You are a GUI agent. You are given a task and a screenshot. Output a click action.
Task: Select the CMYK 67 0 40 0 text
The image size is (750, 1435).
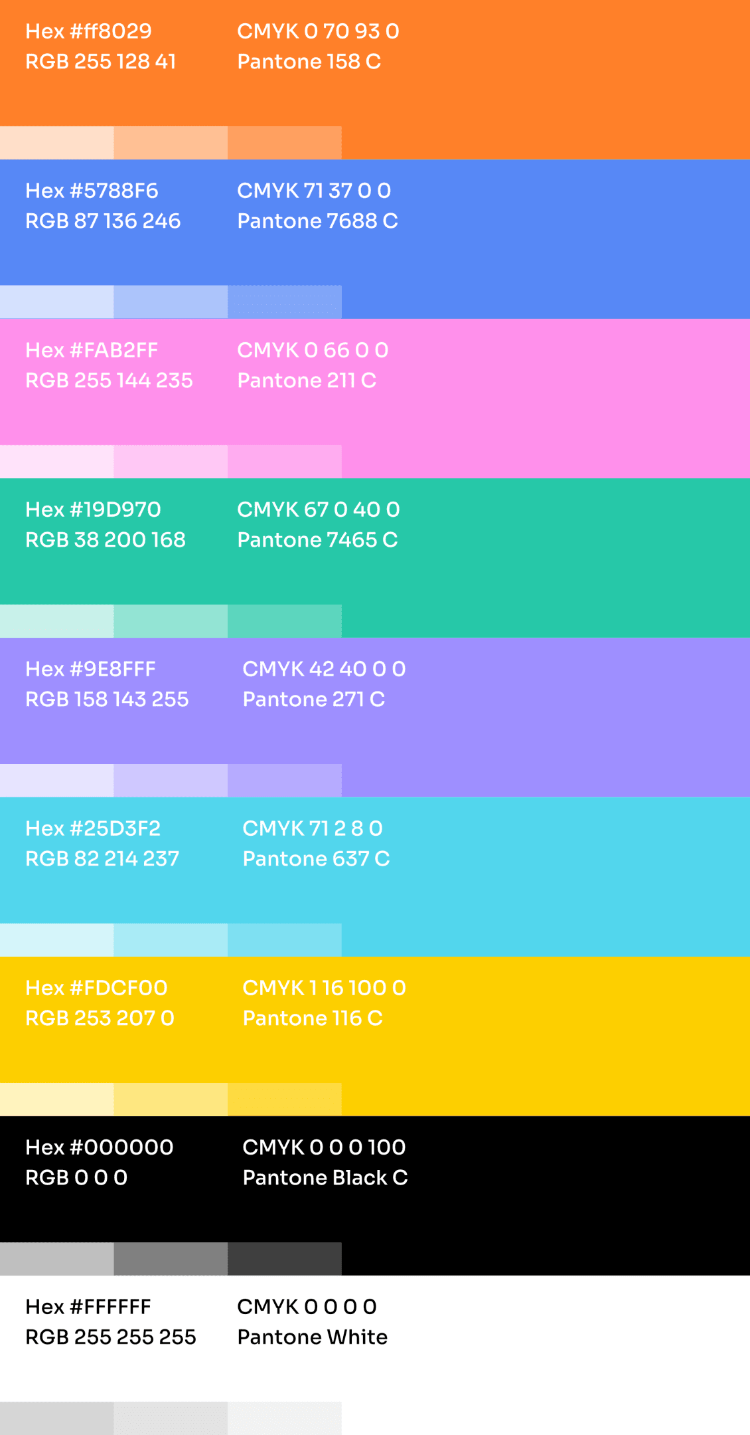(x=319, y=510)
